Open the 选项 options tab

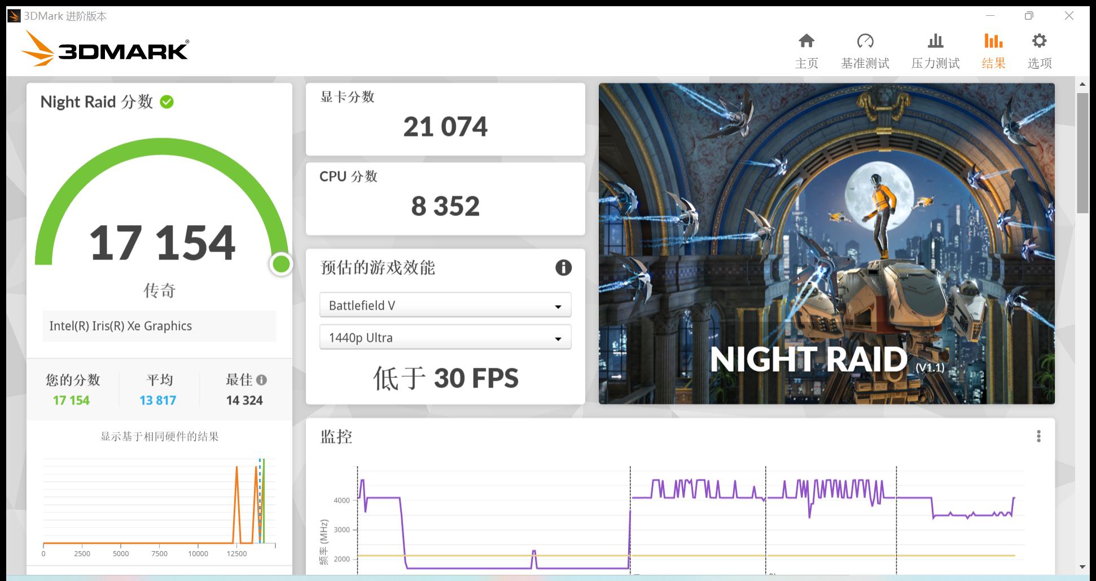tap(1039, 51)
